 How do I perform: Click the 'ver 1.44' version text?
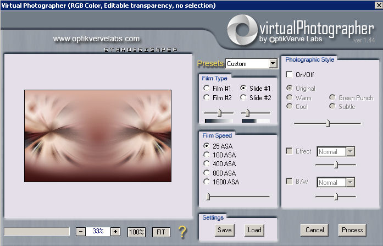[364, 40]
